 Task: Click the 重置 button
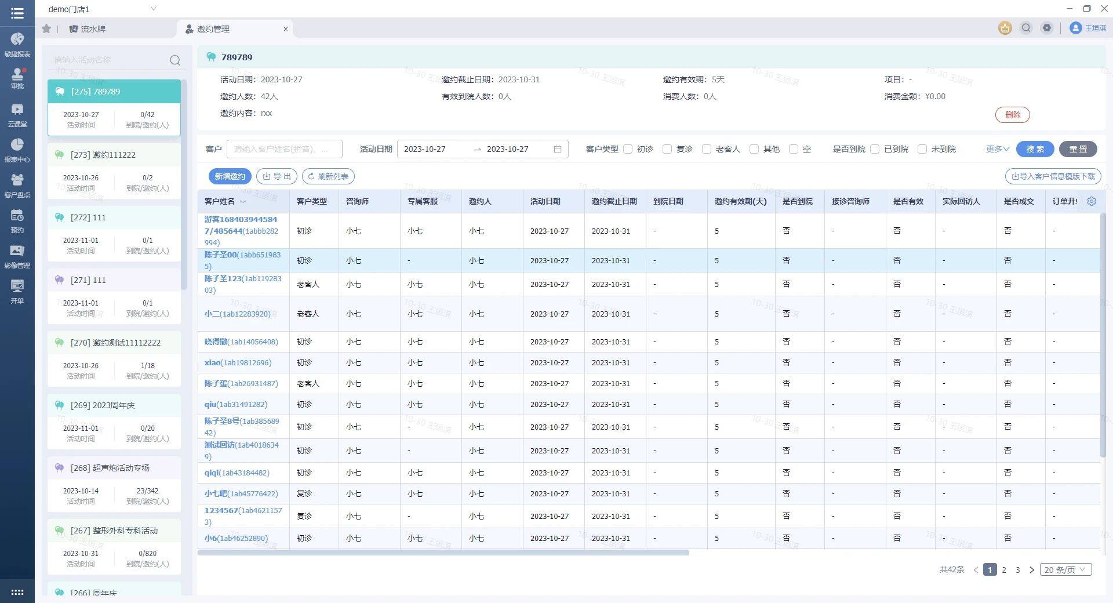tap(1078, 149)
